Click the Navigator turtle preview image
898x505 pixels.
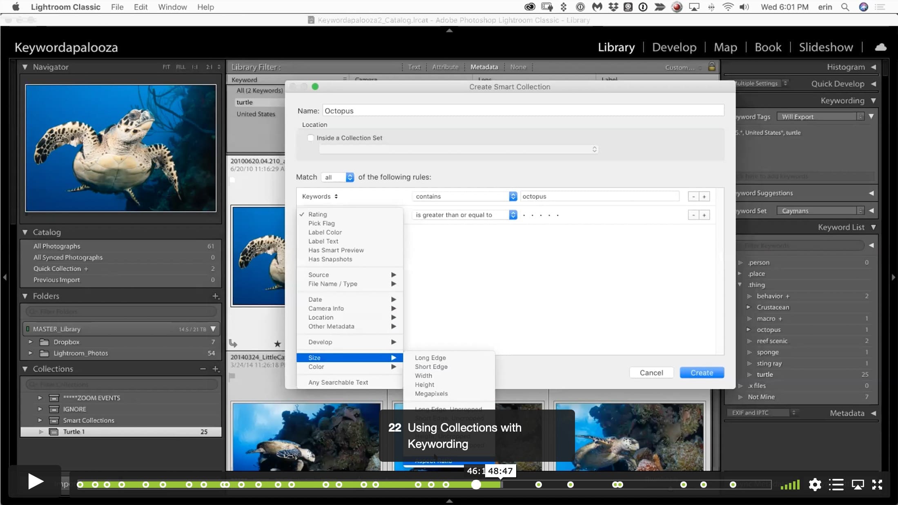click(x=120, y=148)
